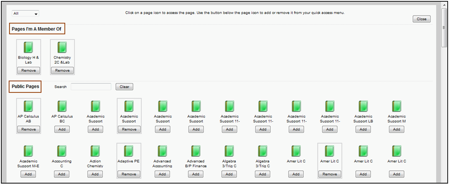
Task: Open the Advanced B/P Finance page icon
Action: point(196,151)
